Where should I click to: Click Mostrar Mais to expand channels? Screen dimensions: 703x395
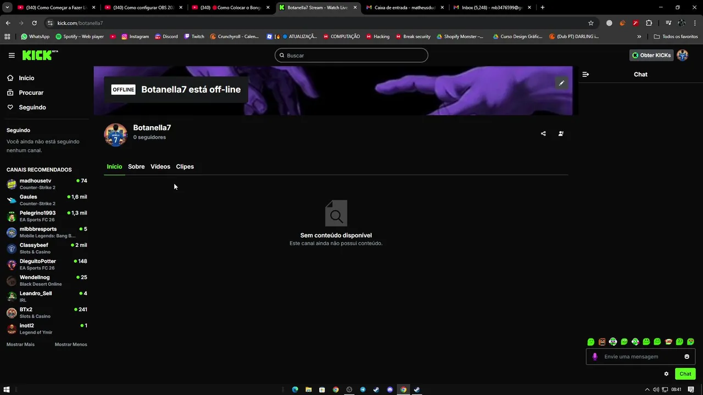tap(20, 345)
